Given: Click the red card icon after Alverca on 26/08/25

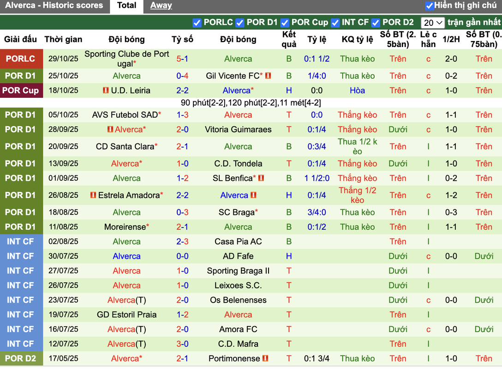Looking at the screenshot, I should [x=254, y=195].
